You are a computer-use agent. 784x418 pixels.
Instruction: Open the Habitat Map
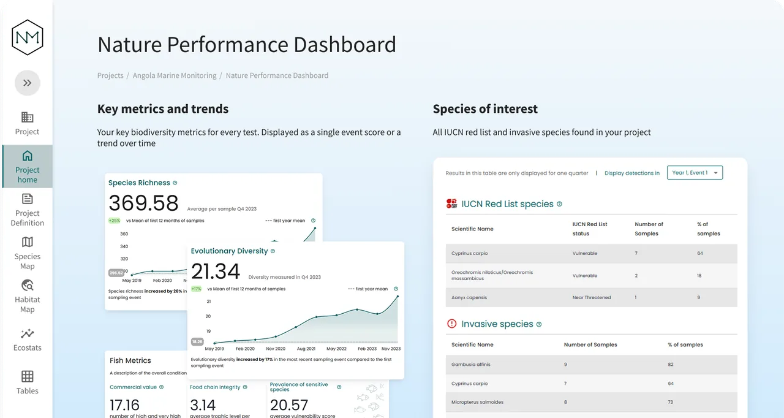click(x=28, y=295)
